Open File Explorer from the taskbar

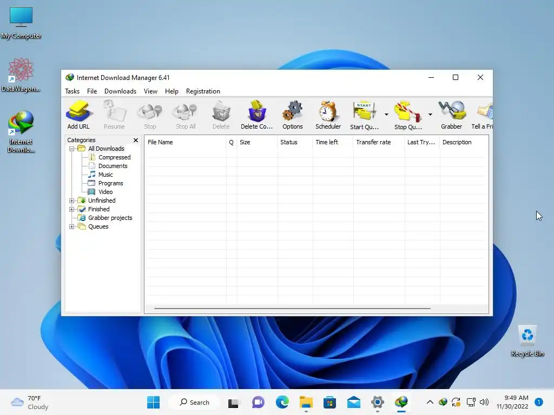click(x=306, y=402)
